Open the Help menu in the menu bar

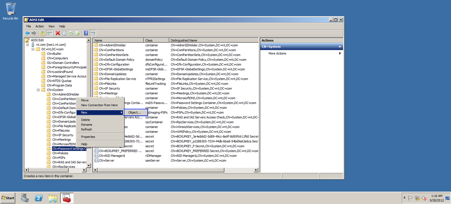[62, 26]
